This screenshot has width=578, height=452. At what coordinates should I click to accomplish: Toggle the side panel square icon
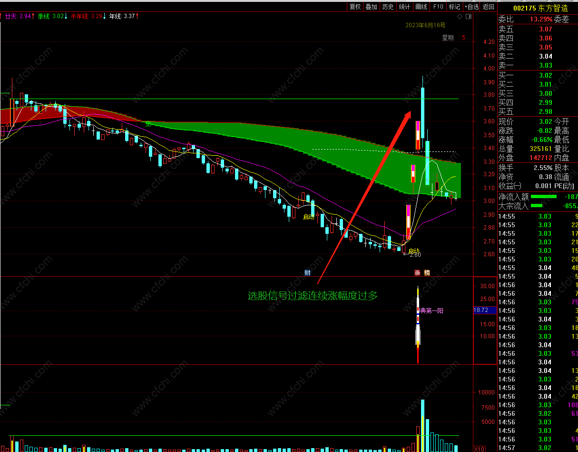[x=469, y=16]
